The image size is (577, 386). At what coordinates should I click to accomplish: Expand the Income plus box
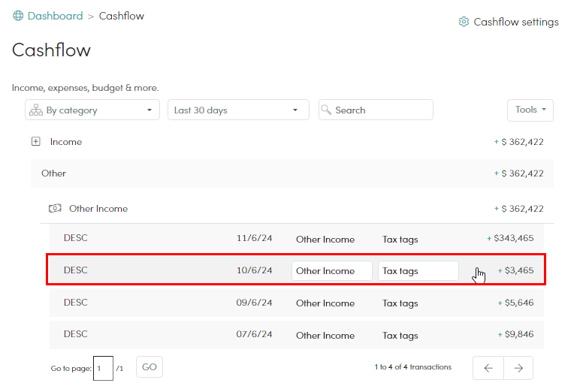36,141
